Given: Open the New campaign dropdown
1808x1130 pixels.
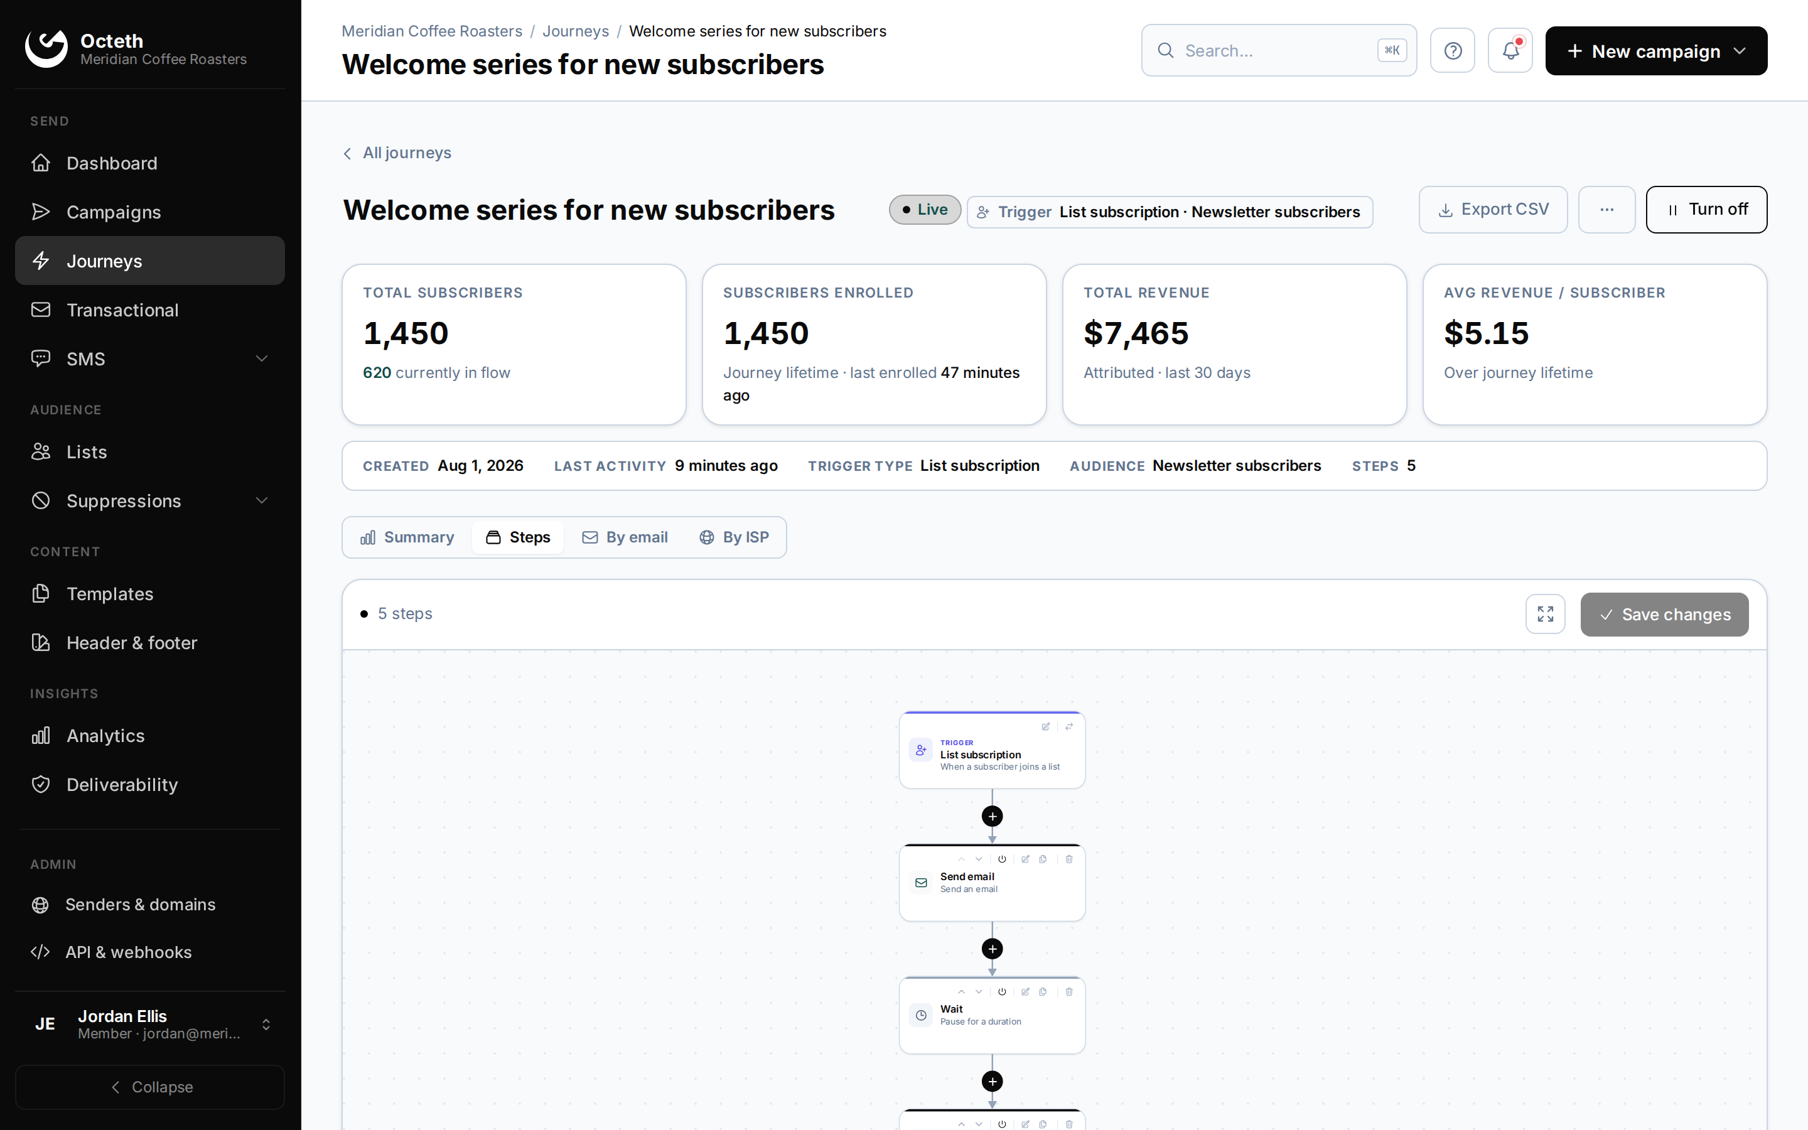Looking at the screenshot, I should [x=1655, y=51].
